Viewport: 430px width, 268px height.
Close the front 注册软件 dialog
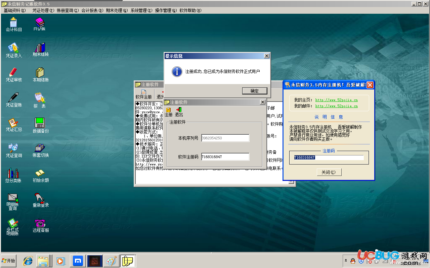click(262, 102)
